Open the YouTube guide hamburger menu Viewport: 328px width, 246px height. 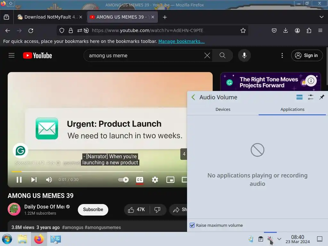12,55
